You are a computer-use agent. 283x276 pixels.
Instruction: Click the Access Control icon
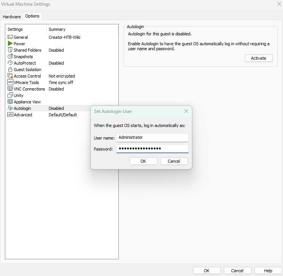pyautogui.click(x=10, y=76)
